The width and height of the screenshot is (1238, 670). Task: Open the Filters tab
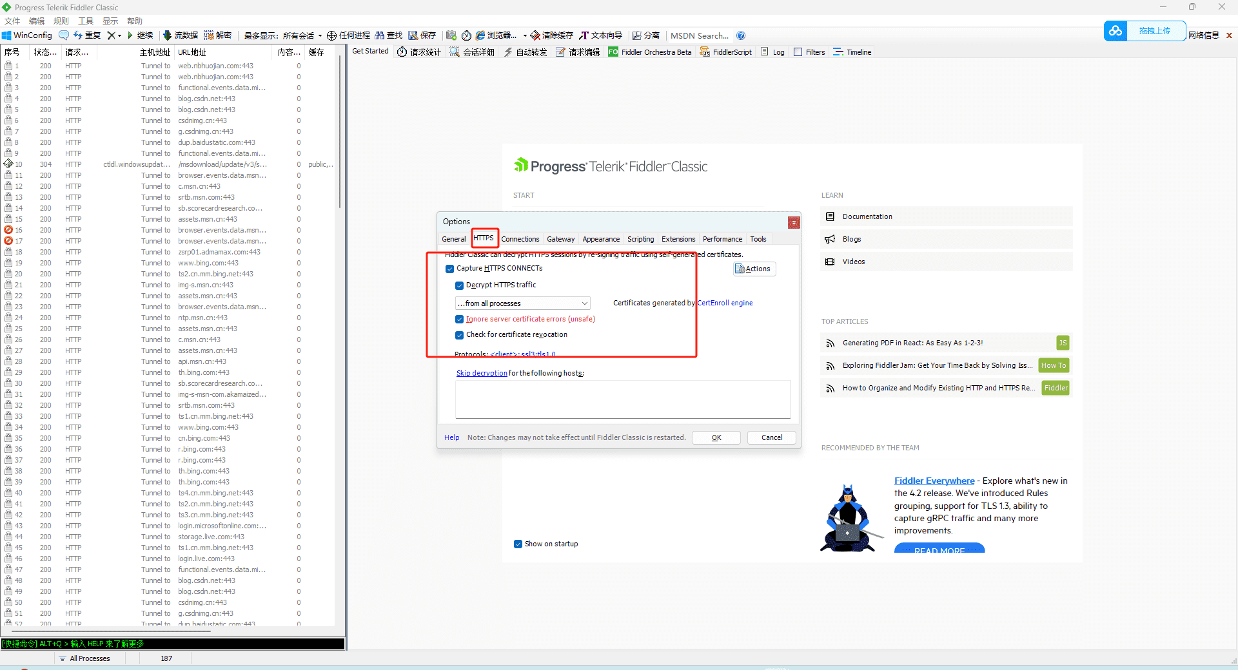tap(809, 52)
